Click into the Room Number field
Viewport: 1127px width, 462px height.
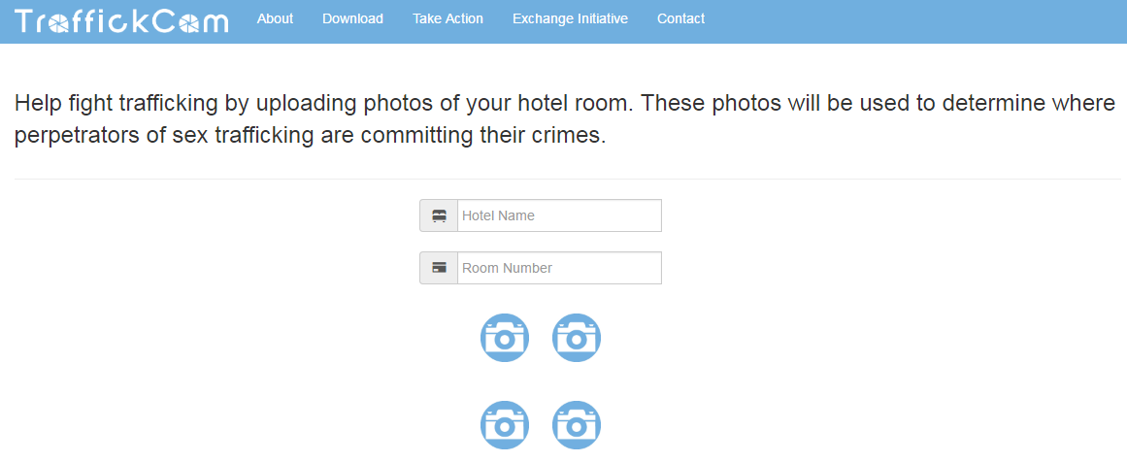coord(559,268)
